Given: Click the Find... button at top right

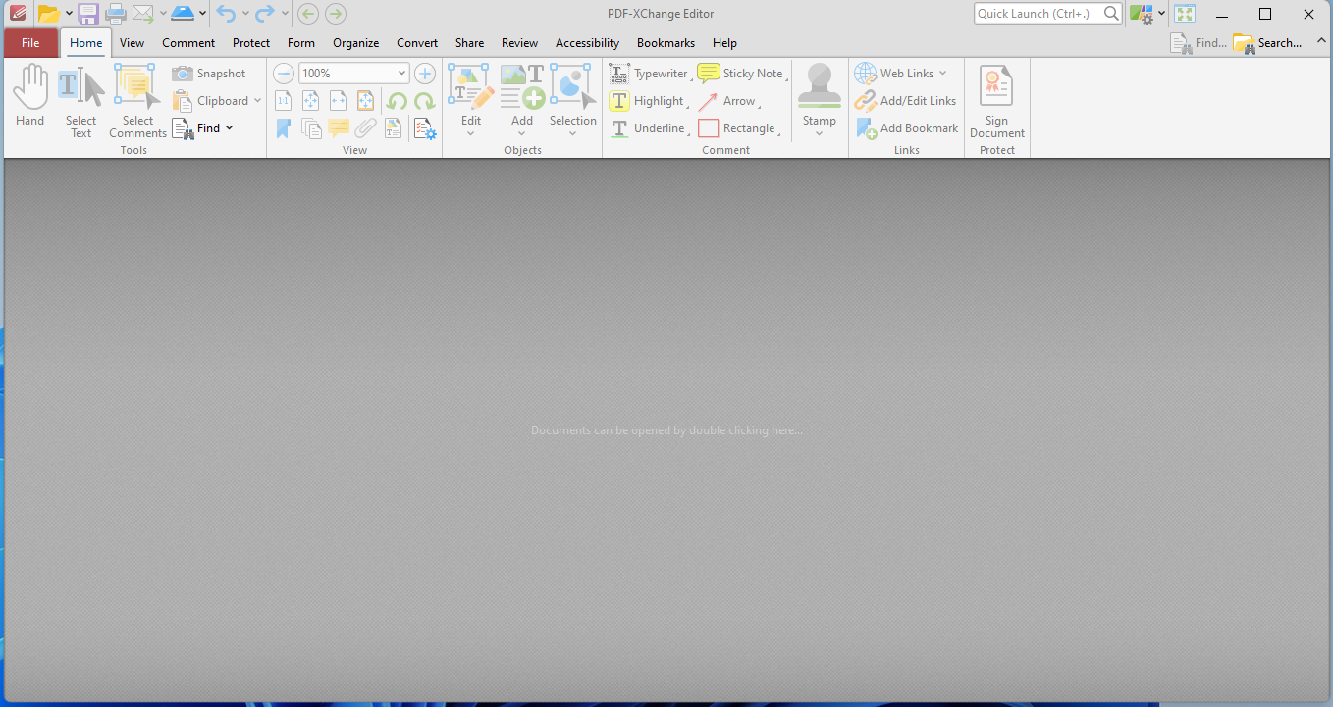Looking at the screenshot, I should pyautogui.click(x=1199, y=43).
